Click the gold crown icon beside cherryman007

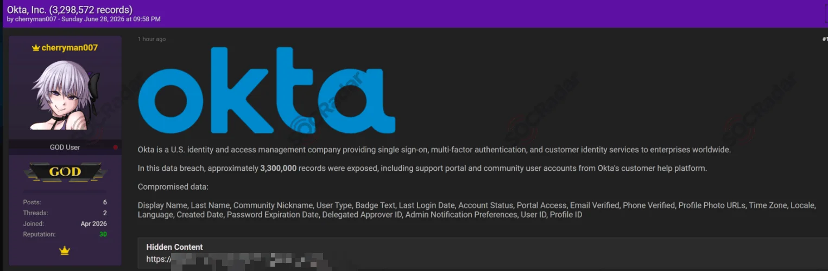click(36, 48)
